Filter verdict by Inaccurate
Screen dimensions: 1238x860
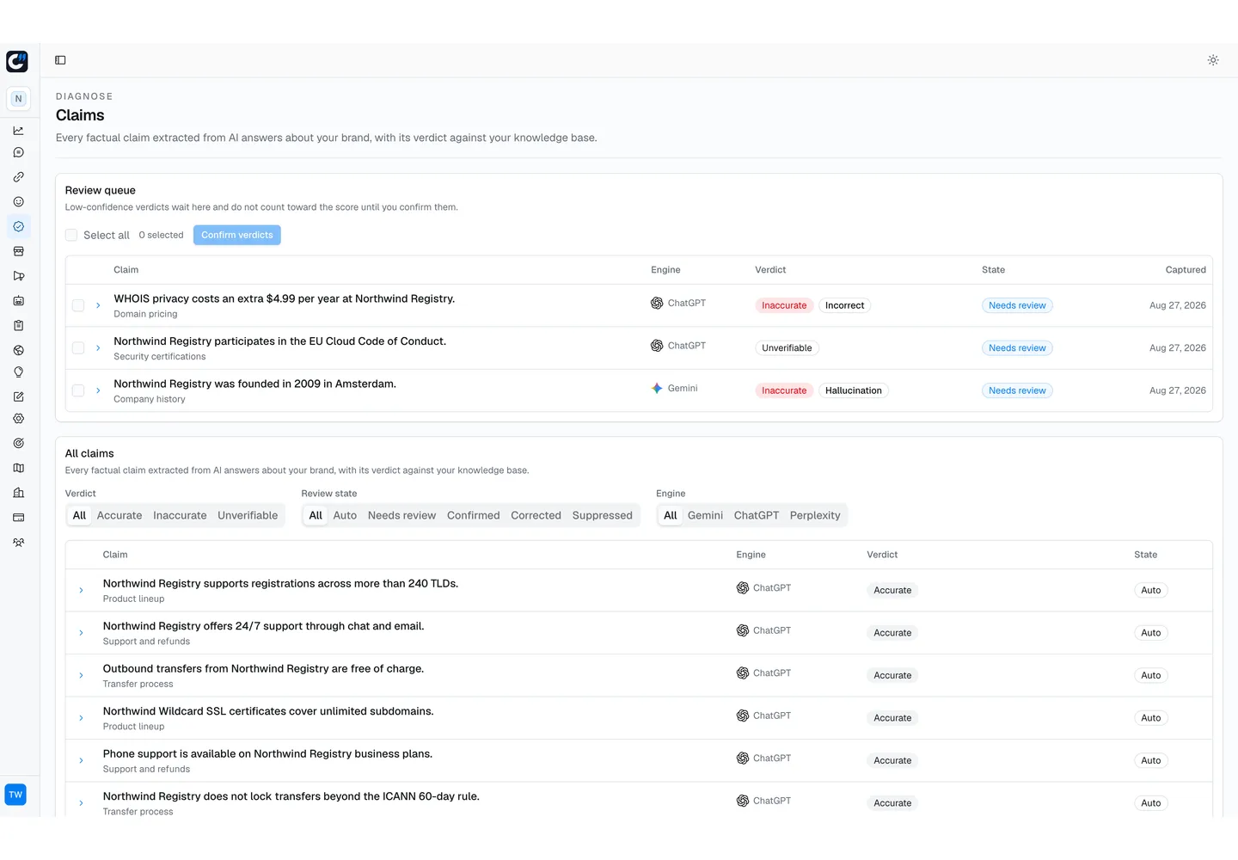[x=180, y=516]
